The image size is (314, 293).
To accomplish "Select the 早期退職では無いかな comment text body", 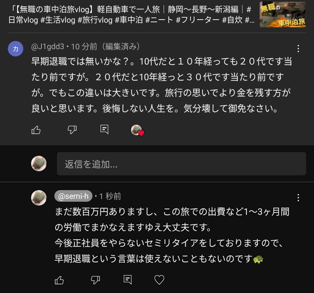I will click(x=162, y=85).
